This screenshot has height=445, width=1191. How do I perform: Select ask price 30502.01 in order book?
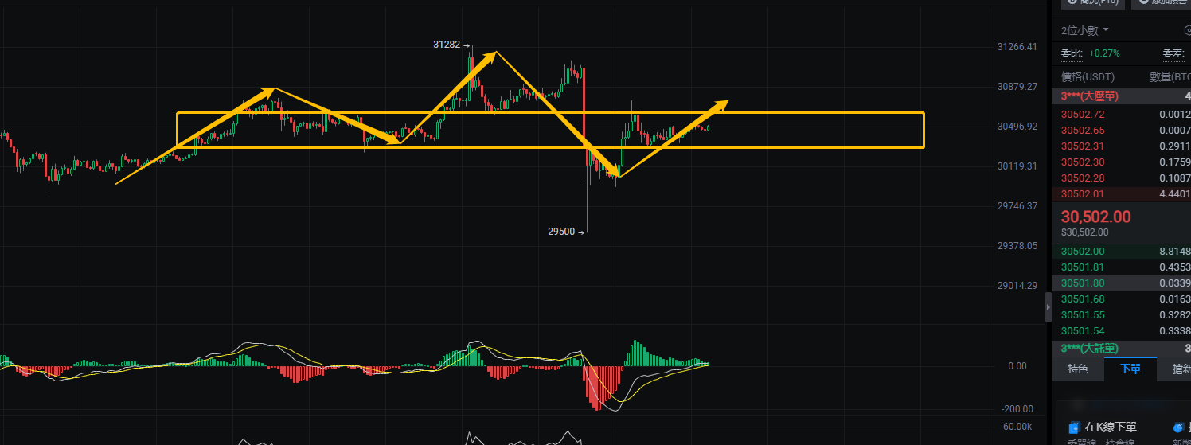click(x=1081, y=193)
